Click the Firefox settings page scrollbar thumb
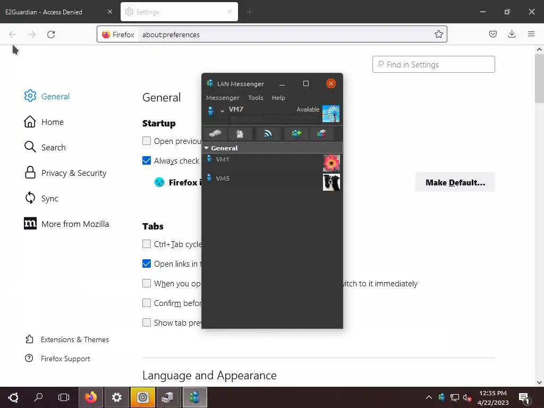Viewport: 544px width, 408px height. 539,79
